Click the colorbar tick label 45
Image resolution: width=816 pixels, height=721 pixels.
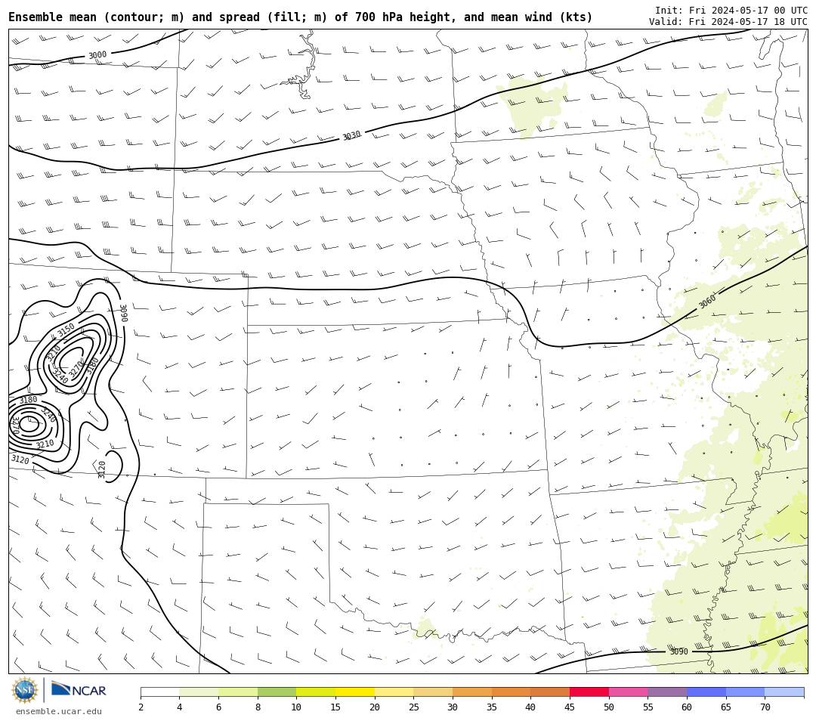point(570,707)
